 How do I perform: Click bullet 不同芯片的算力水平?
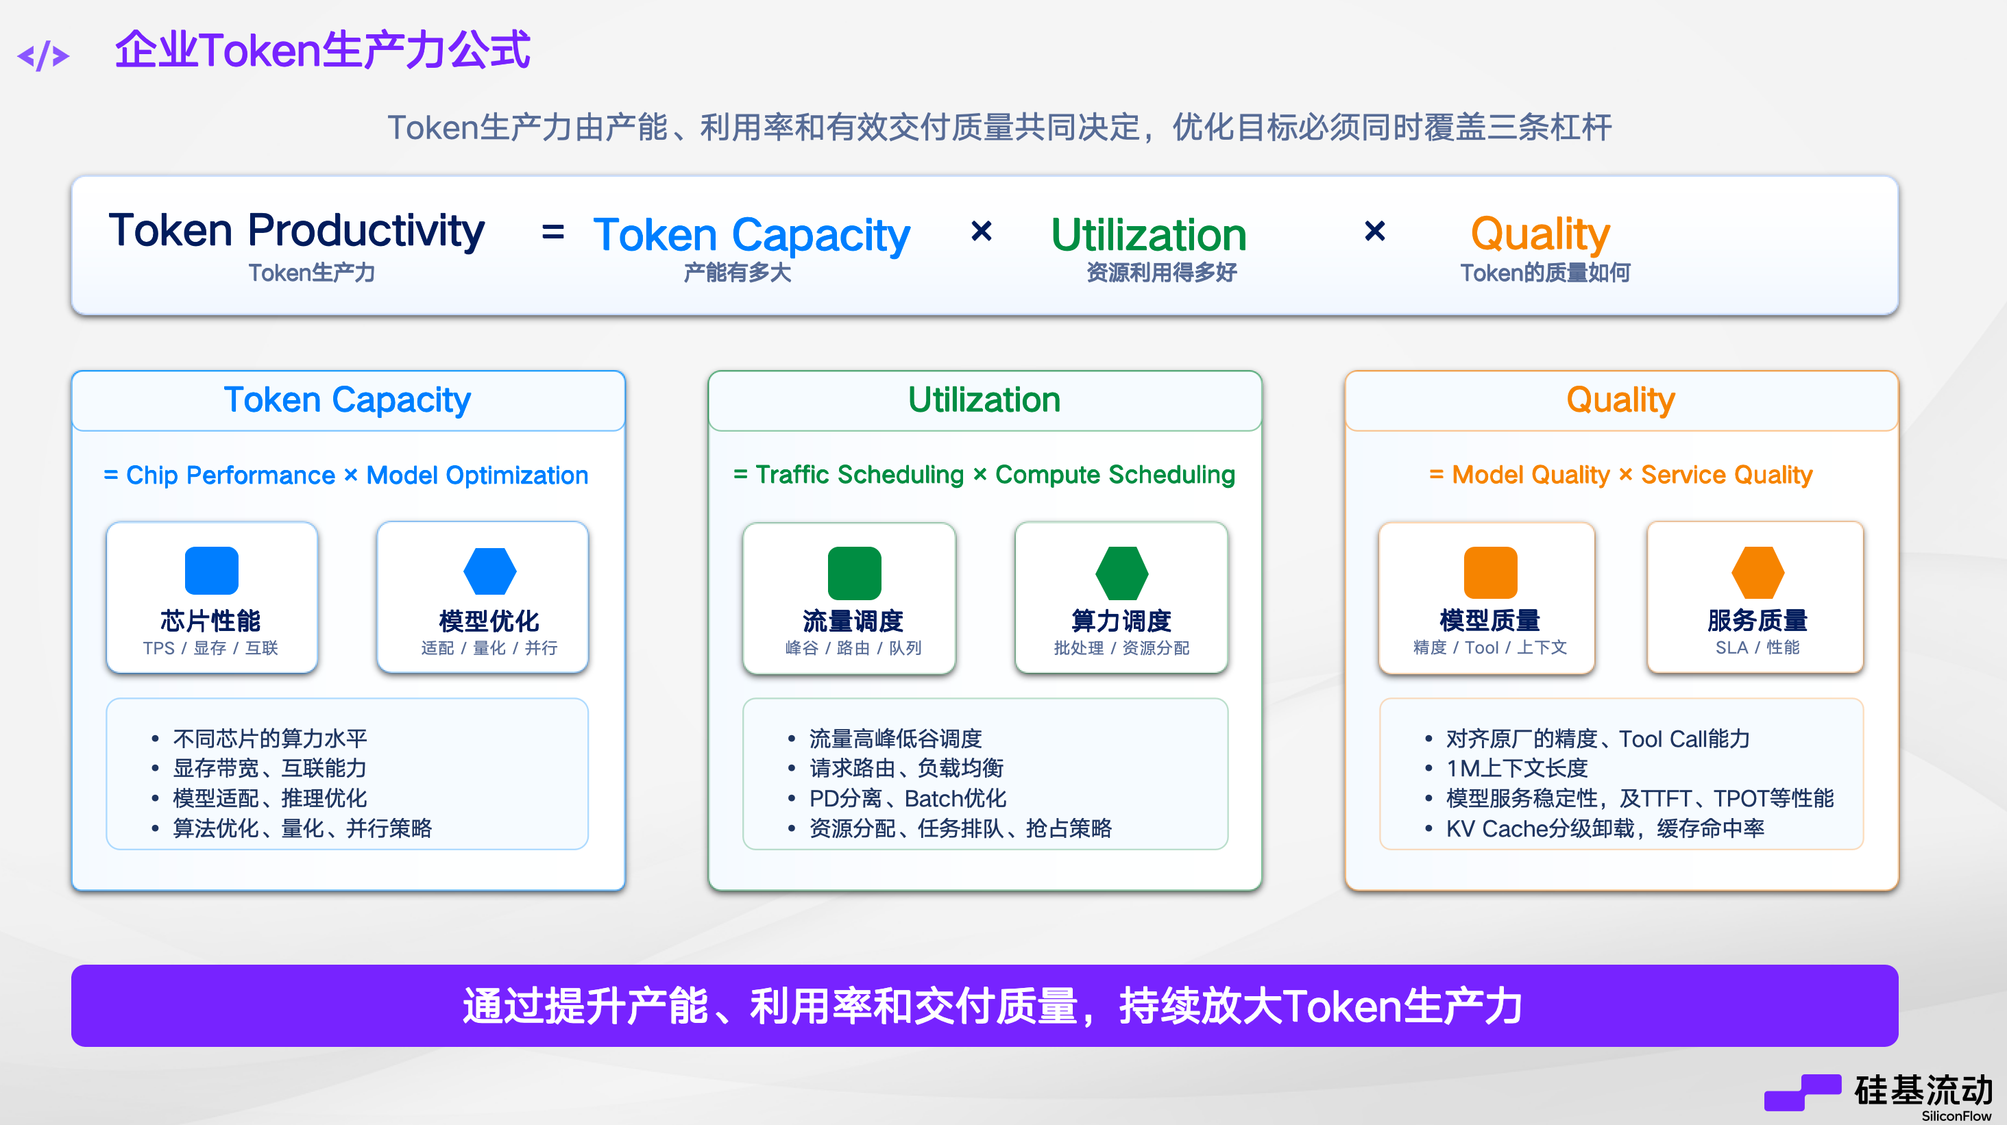coord(269,738)
